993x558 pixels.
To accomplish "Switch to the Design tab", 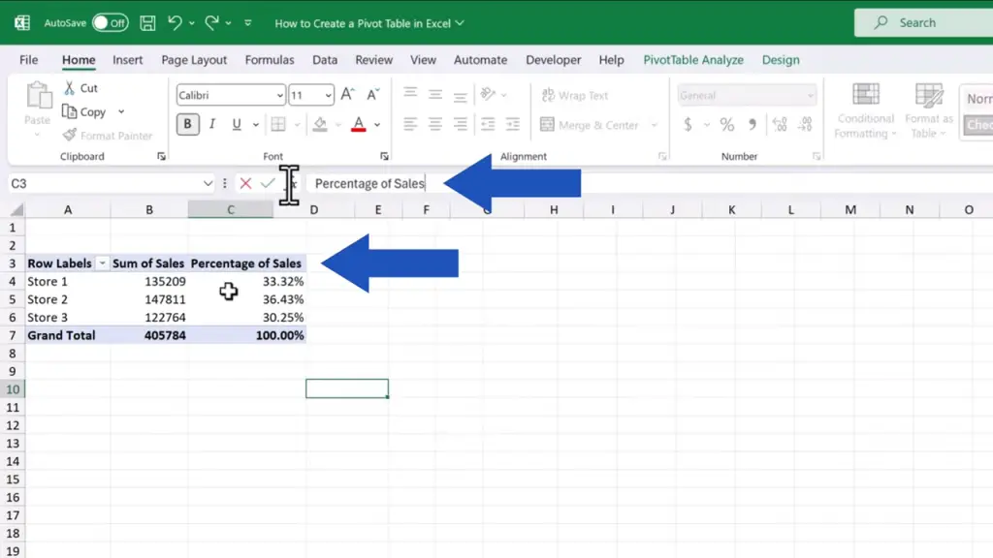I will (x=781, y=60).
